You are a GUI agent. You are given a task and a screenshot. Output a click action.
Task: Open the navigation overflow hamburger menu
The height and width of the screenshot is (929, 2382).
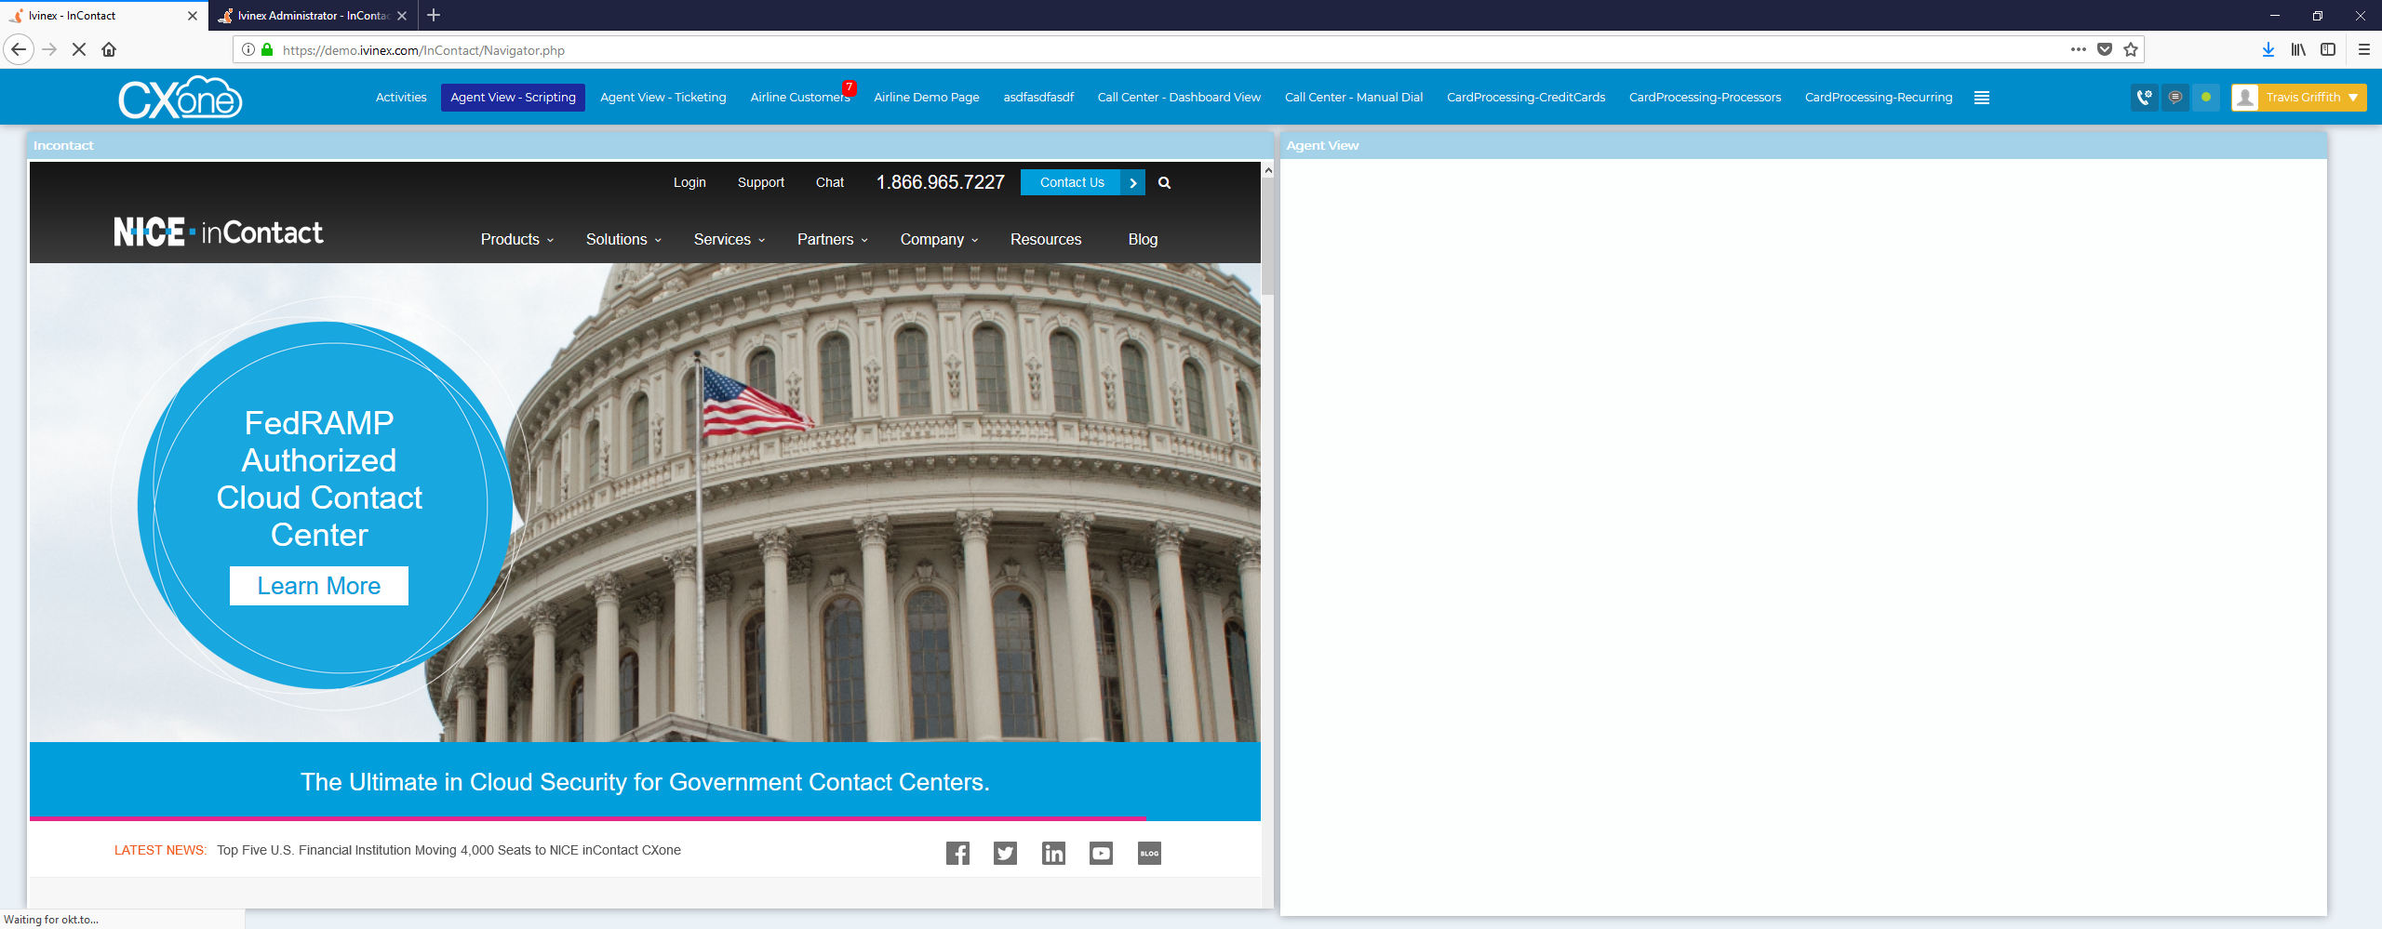pyautogui.click(x=1982, y=98)
